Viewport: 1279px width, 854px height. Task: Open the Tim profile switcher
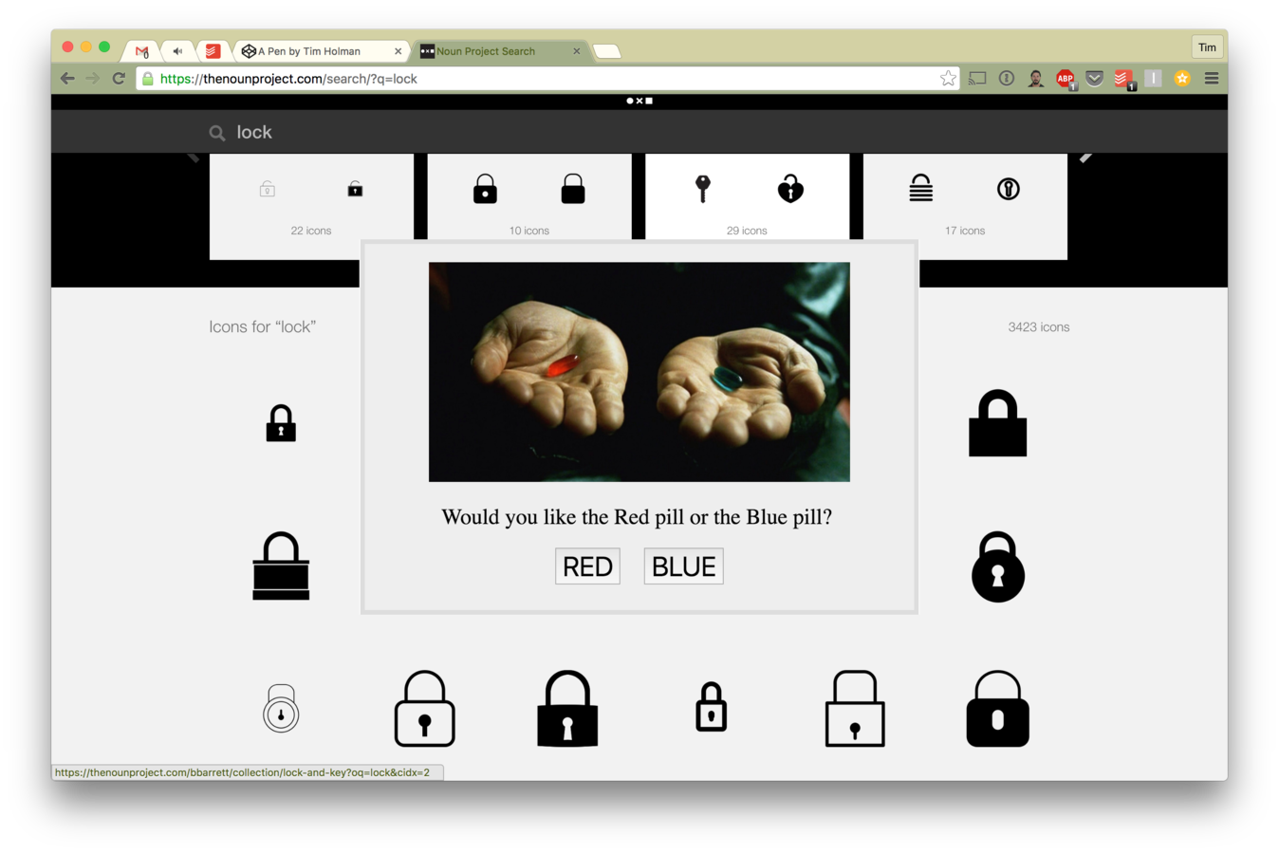(1207, 46)
